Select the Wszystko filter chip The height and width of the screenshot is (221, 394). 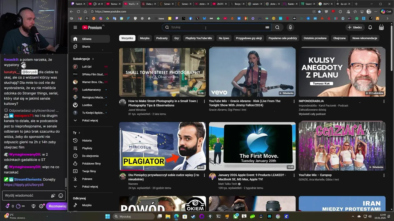(127, 38)
